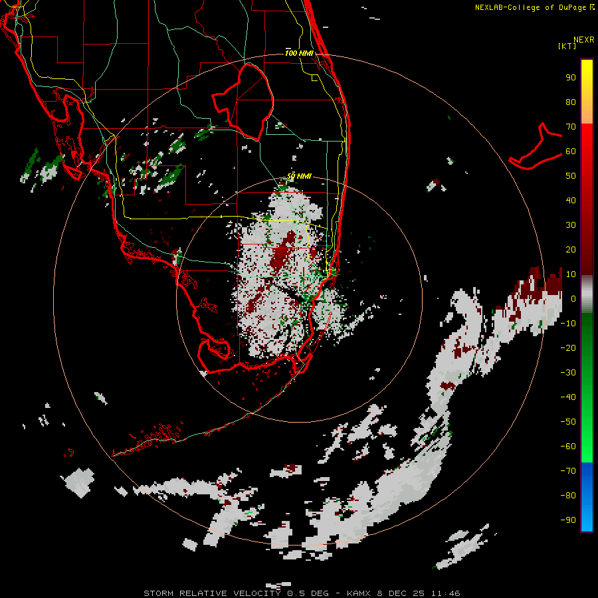Pick the gray zero-velocity segment of color bar
Image resolution: width=598 pixels, height=598 pixels.
tap(587, 294)
